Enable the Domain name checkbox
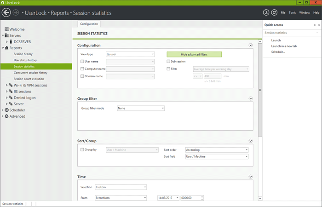This screenshot has height=207, width=322. 82,76
